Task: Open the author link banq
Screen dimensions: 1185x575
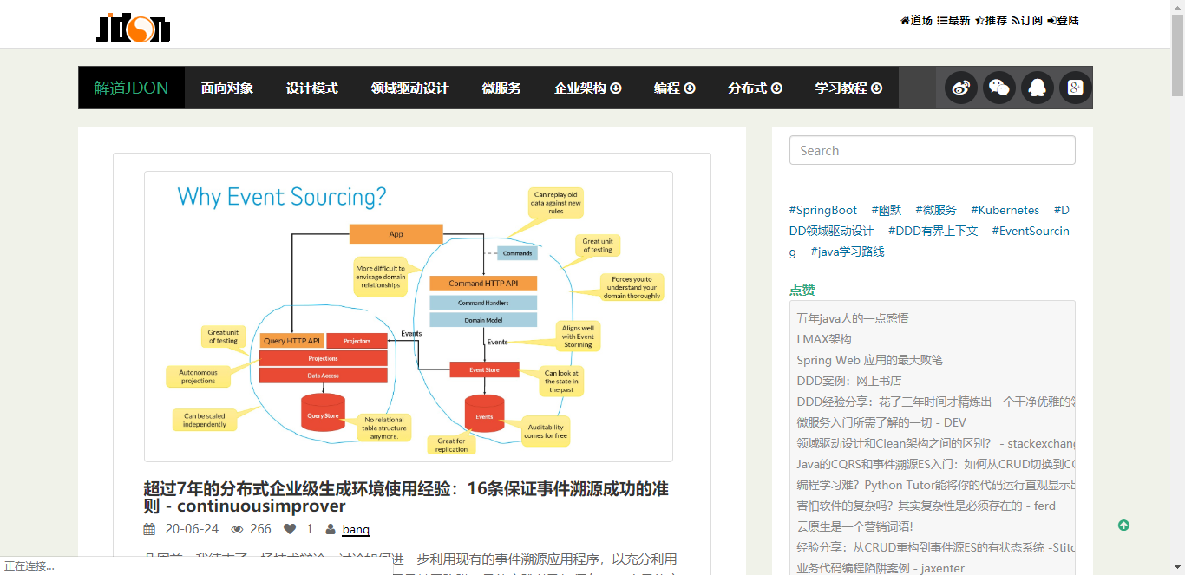Action: pyautogui.click(x=356, y=529)
